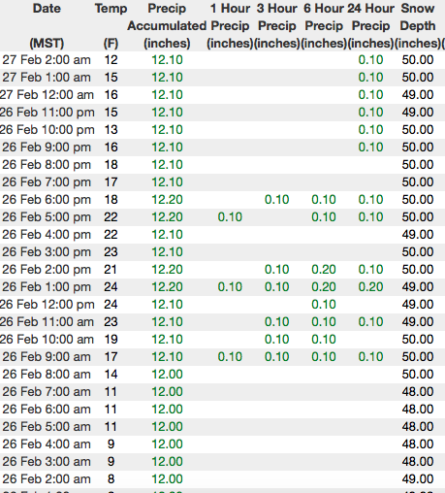
Task: Click the 26 Feb 6:00 pm date cell
Action: click(47, 200)
